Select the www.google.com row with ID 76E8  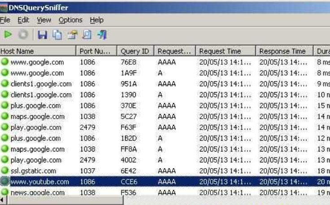(x=165, y=62)
